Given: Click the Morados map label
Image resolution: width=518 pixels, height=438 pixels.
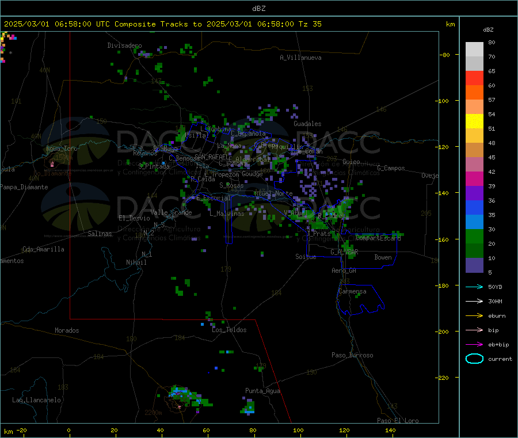Looking at the screenshot, I should (67, 330).
